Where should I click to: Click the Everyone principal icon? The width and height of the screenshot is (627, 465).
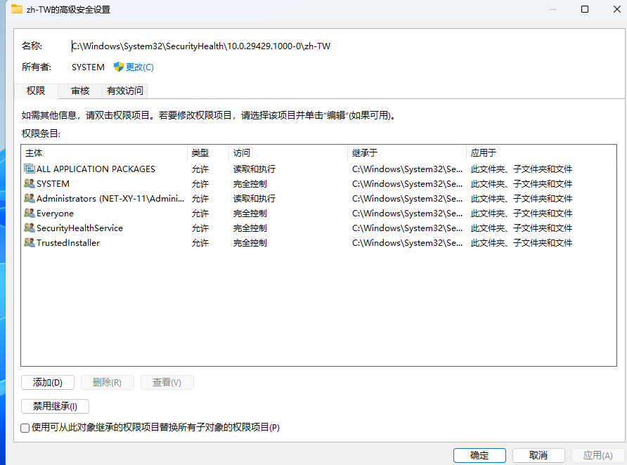(30, 213)
